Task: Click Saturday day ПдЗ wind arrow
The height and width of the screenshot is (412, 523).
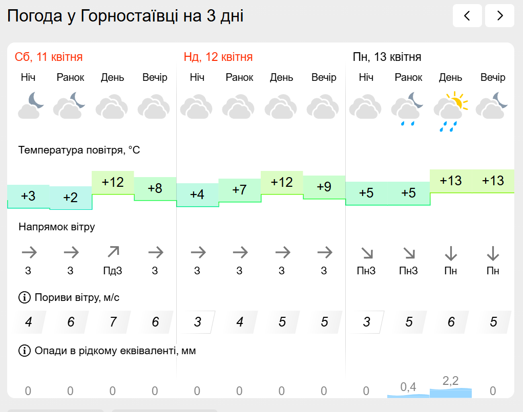Action: (x=113, y=252)
